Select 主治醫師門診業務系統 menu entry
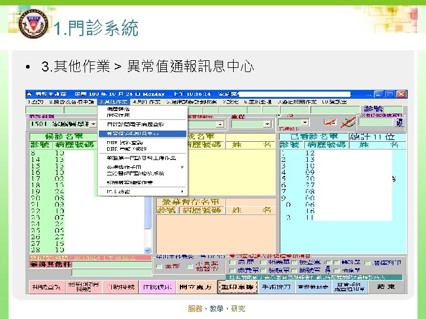 pos(143,173)
